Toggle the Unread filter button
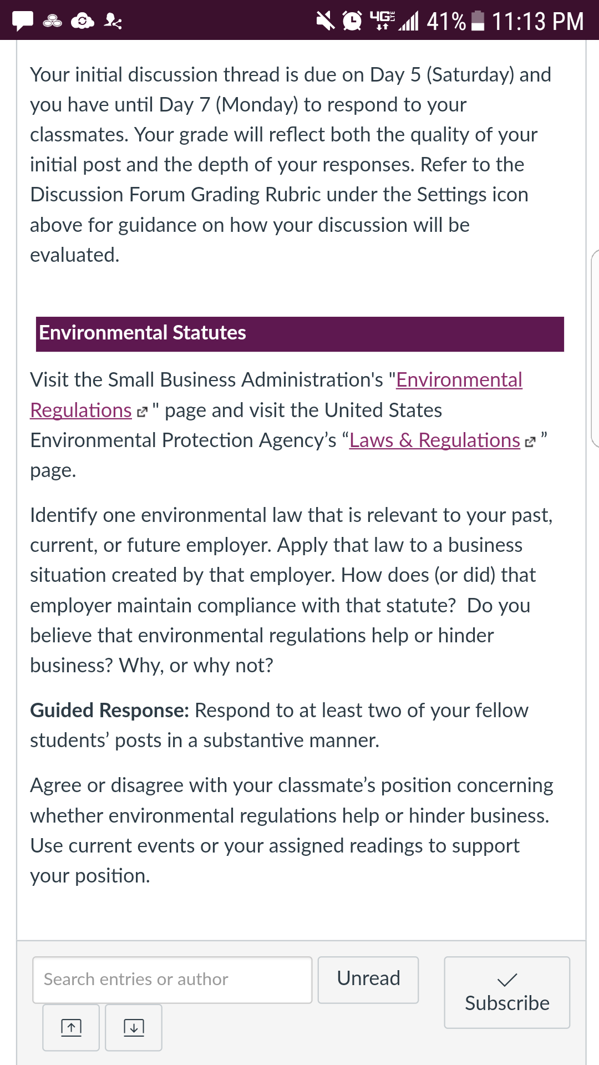 click(368, 980)
